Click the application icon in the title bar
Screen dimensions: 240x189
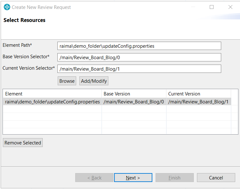7,7
